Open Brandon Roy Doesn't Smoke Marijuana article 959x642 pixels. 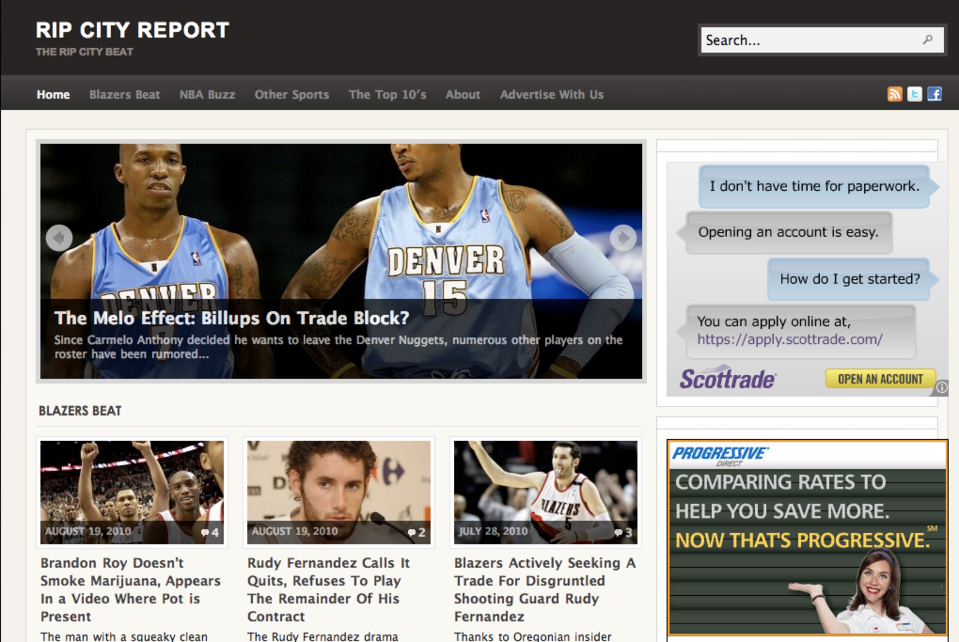click(x=131, y=590)
